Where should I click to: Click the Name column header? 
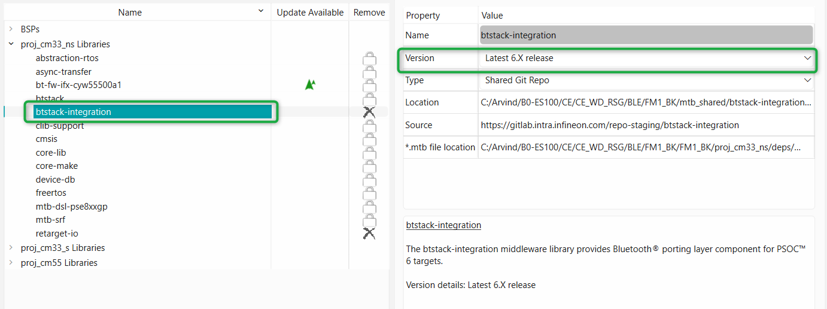pyautogui.click(x=130, y=12)
